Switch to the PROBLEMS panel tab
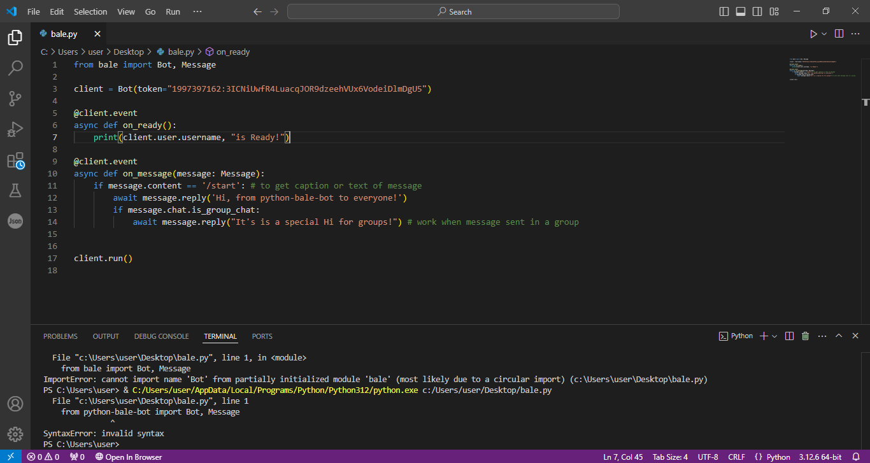This screenshot has height=463, width=870. tap(61, 336)
